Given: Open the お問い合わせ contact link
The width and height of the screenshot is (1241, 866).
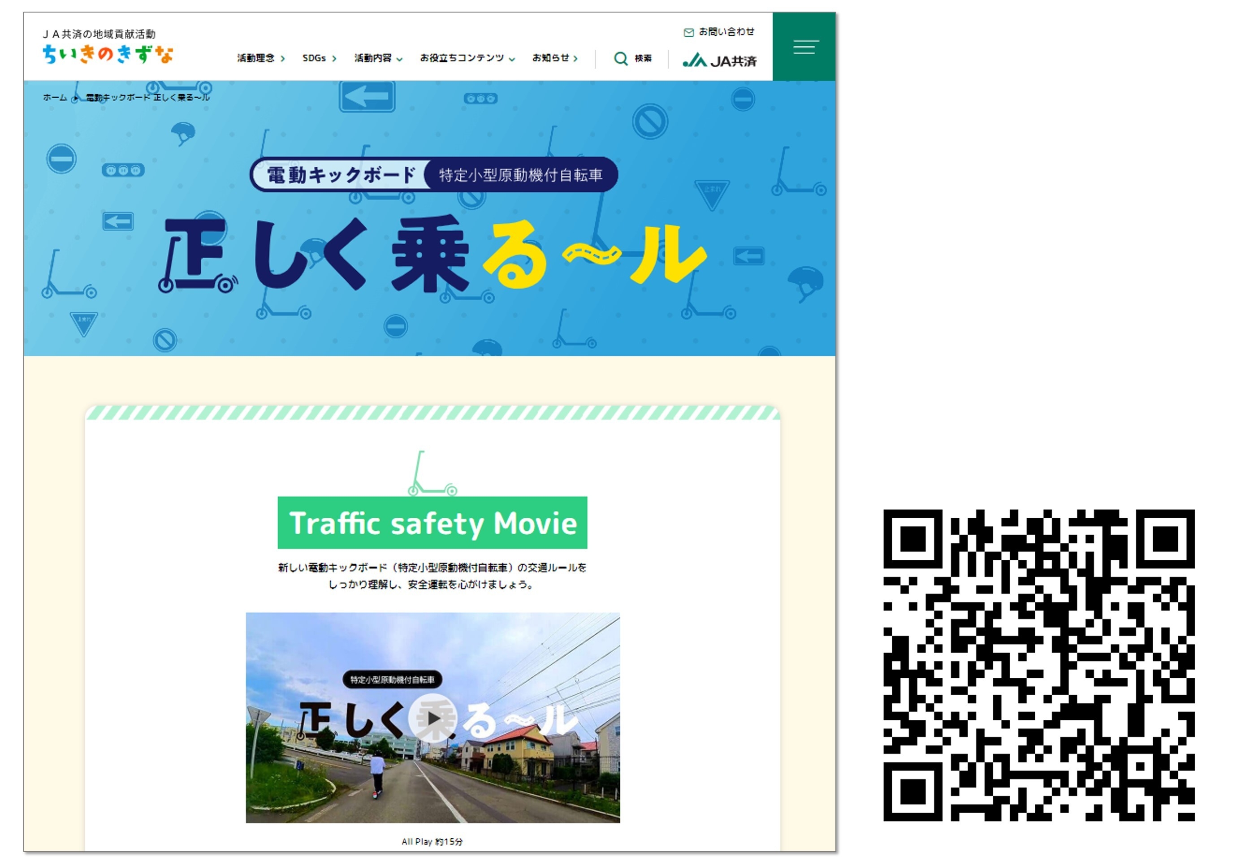Looking at the screenshot, I should (727, 32).
